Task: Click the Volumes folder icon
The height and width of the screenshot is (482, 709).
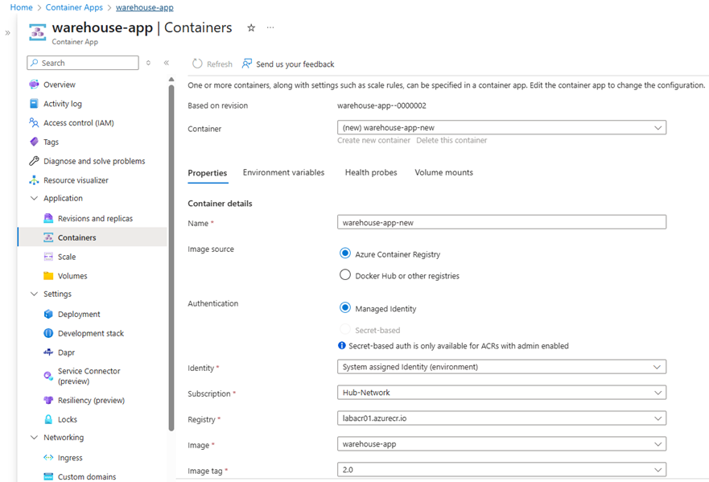Action: click(x=48, y=276)
